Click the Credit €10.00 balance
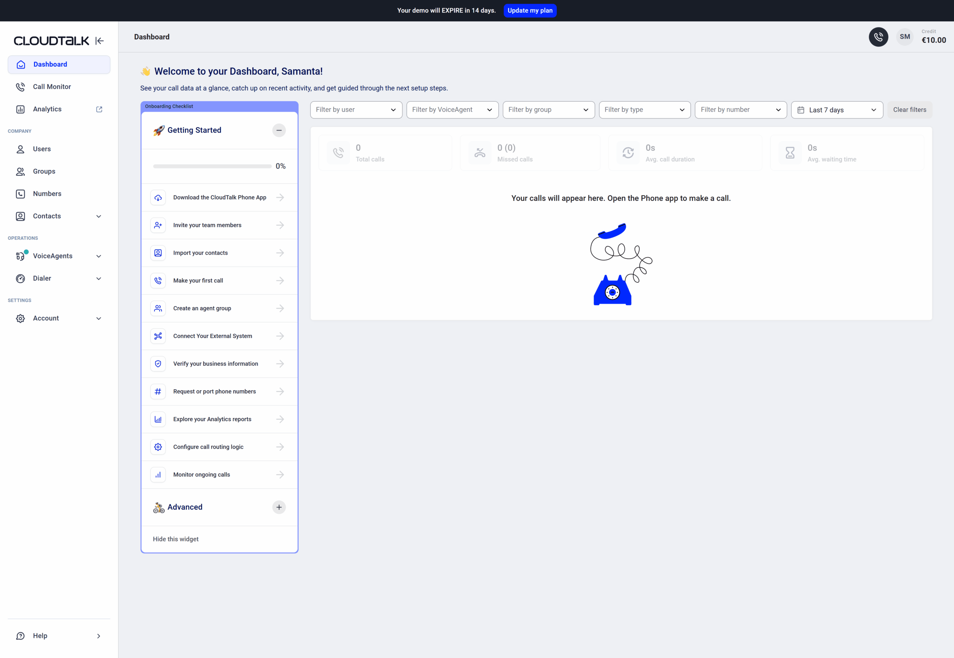The height and width of the screenshot is (658, 954). point(934,37)
